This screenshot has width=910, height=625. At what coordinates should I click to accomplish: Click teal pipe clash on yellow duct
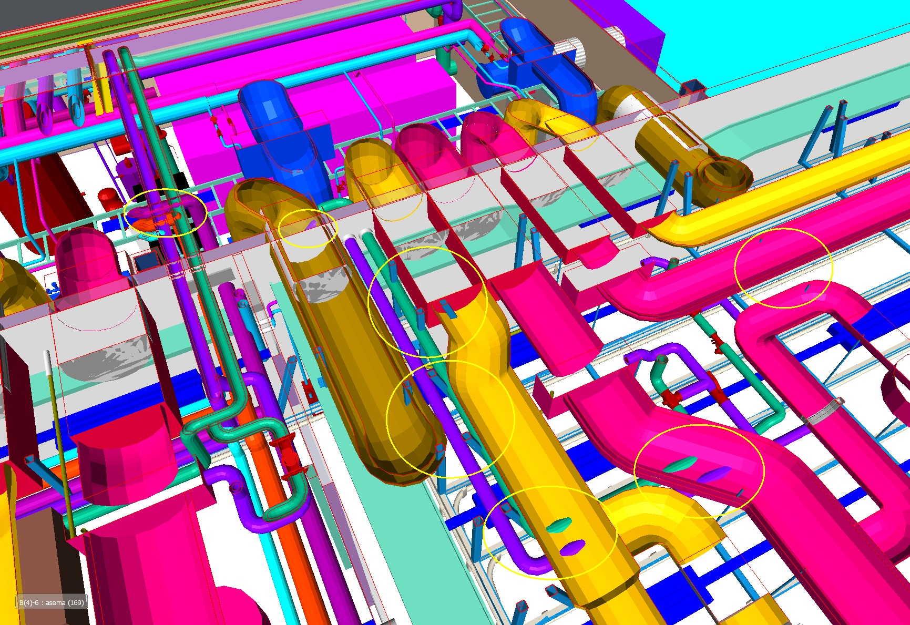pyautogui.click(x=558, y=525)
